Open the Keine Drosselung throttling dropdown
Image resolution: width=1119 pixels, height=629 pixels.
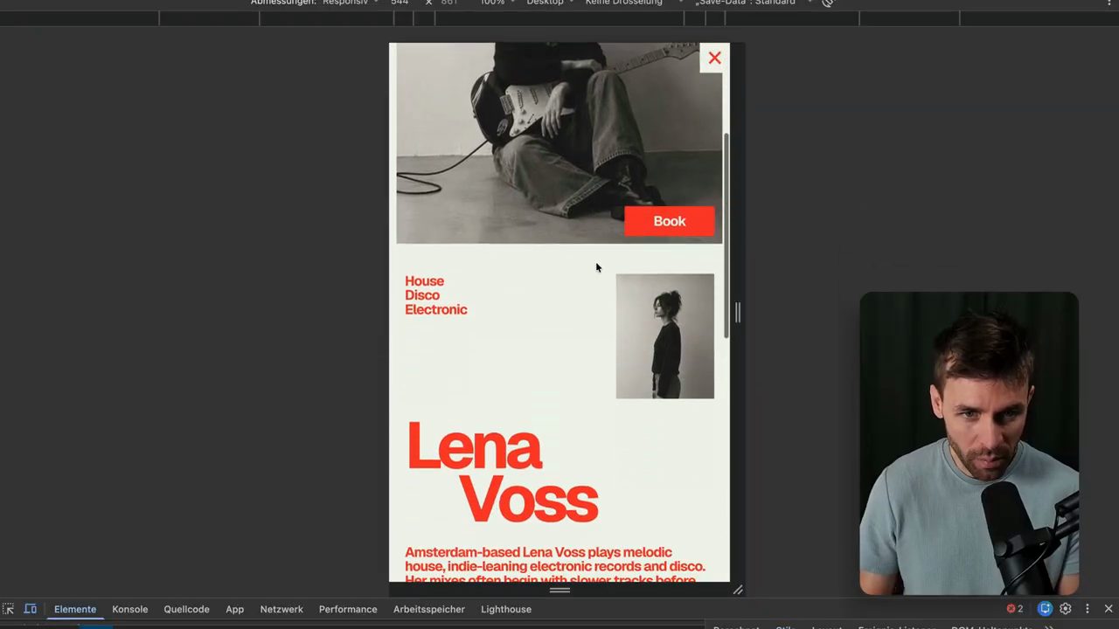[629, 3]
